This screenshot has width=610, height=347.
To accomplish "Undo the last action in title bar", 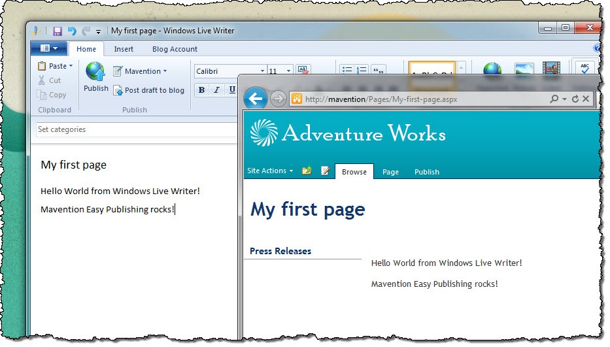I will [72, 31].
